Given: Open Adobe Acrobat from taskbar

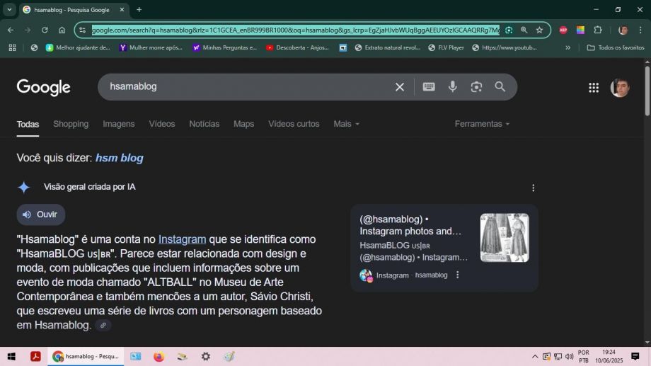Looking at the screenshot, I should (35, 357).
